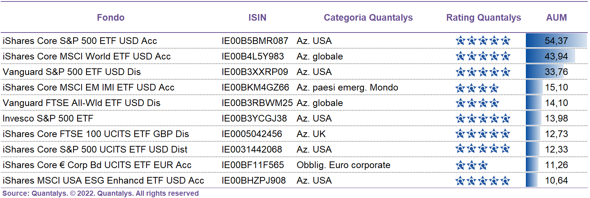Image resolution: width=590 pixels, height=198 pixels.
Task: Click the four-star rating for iShares MSCI EM IMI
Action: tap(477, 88)
